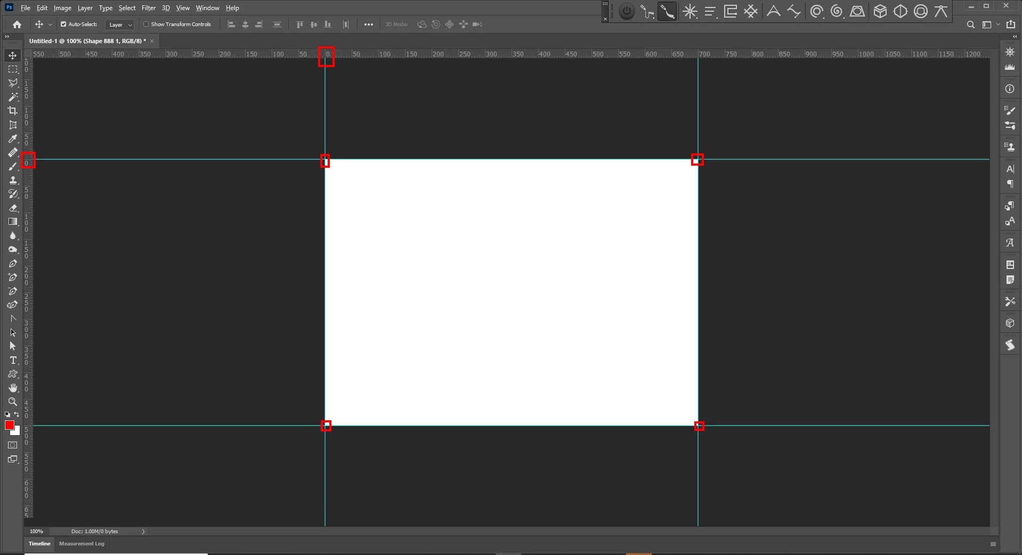
Task: Enable Show Transform Controls checkbox
Action: pos(146,25)
